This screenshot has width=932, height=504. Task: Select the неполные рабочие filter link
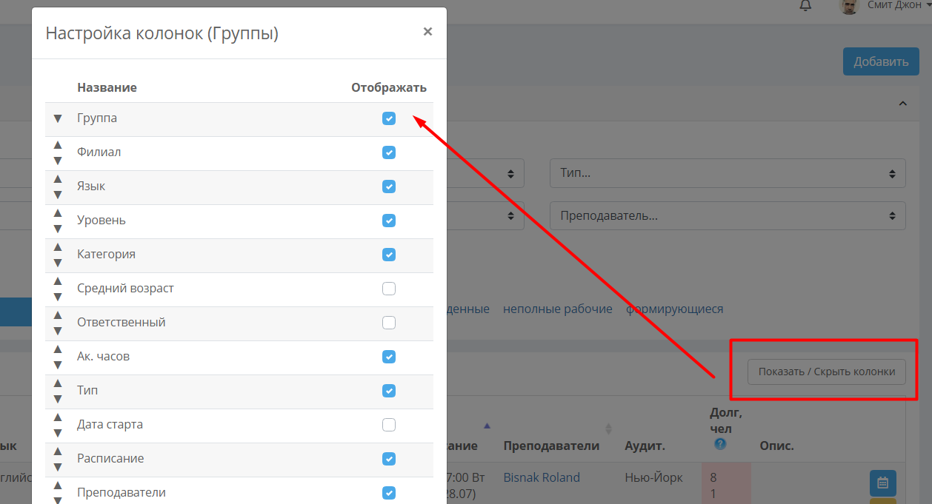coord(558,309)
